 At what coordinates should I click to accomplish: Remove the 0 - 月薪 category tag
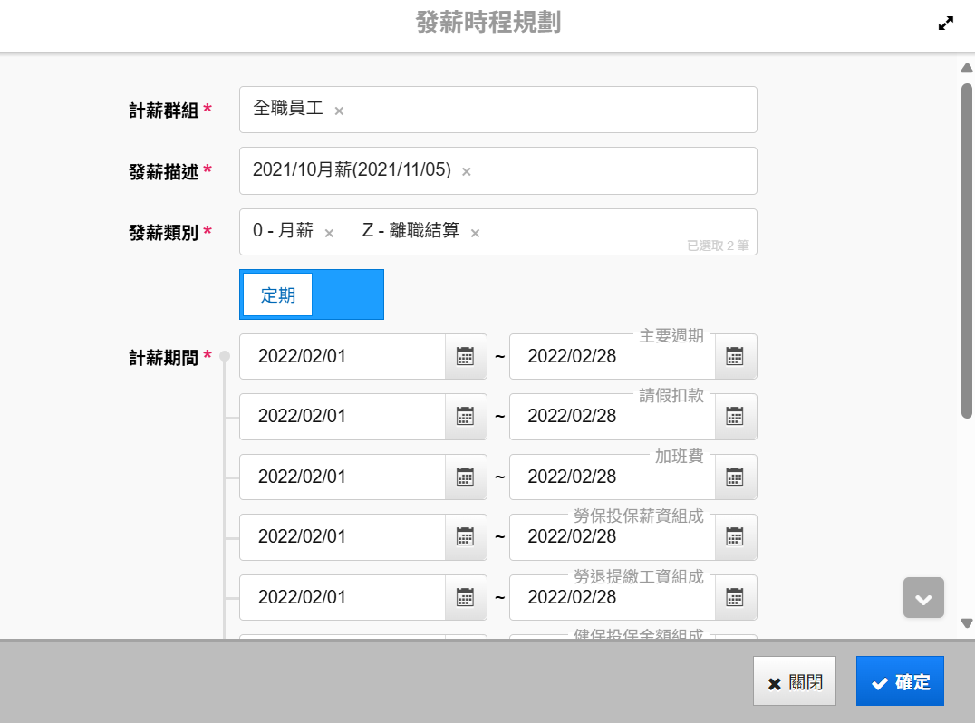[329, 233]
